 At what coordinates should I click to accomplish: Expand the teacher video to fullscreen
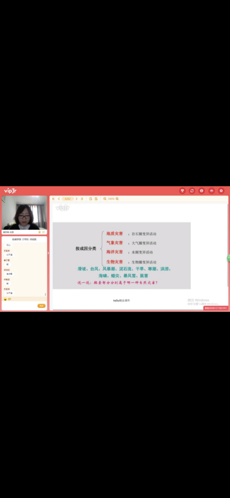[x=44, y=232]
